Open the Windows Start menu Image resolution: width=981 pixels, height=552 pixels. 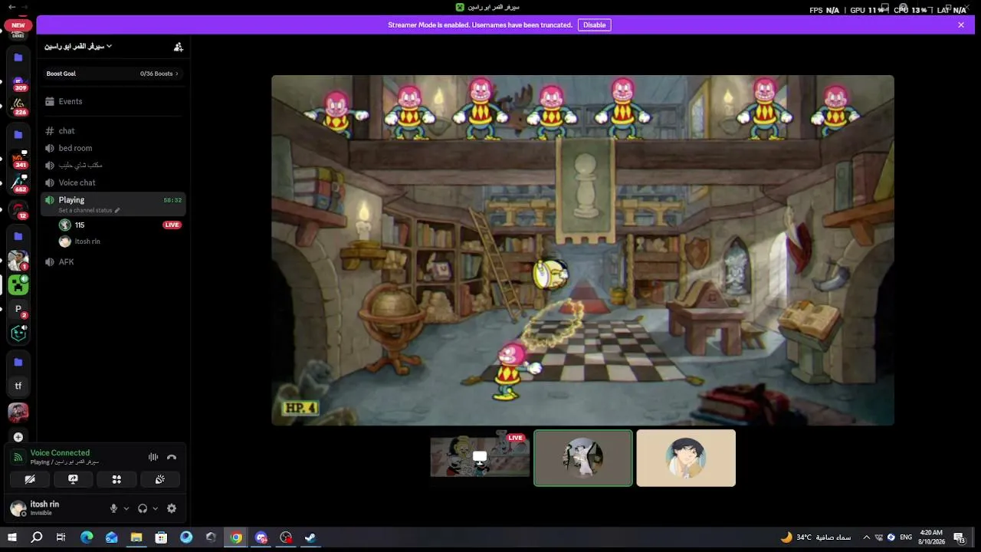[x=12, y=537]
